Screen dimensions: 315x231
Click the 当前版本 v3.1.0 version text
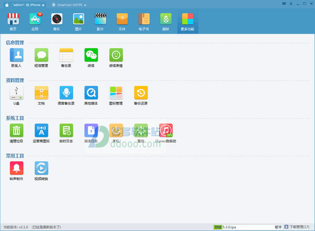click(16, 227)
